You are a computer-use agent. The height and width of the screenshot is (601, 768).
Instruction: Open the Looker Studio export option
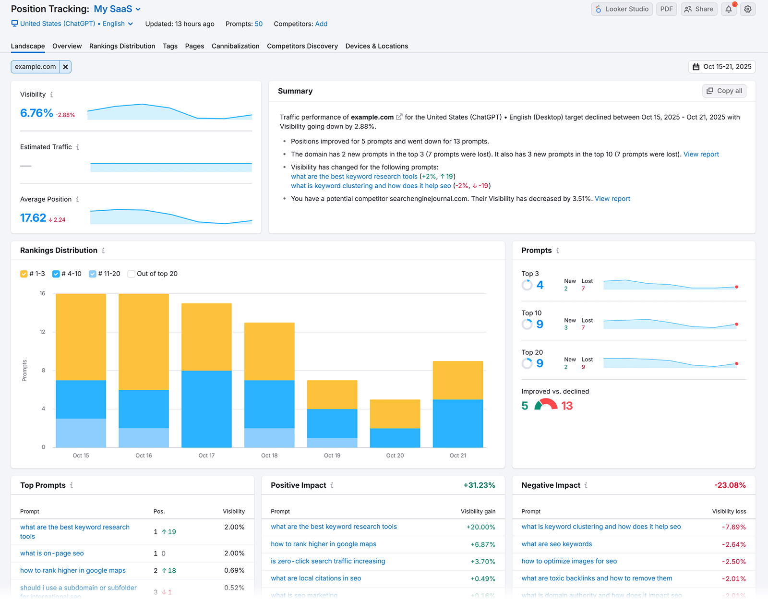622,9
